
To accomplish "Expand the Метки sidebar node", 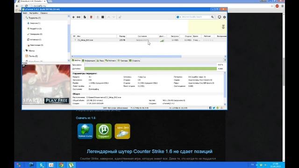I will tap(24, 51).
